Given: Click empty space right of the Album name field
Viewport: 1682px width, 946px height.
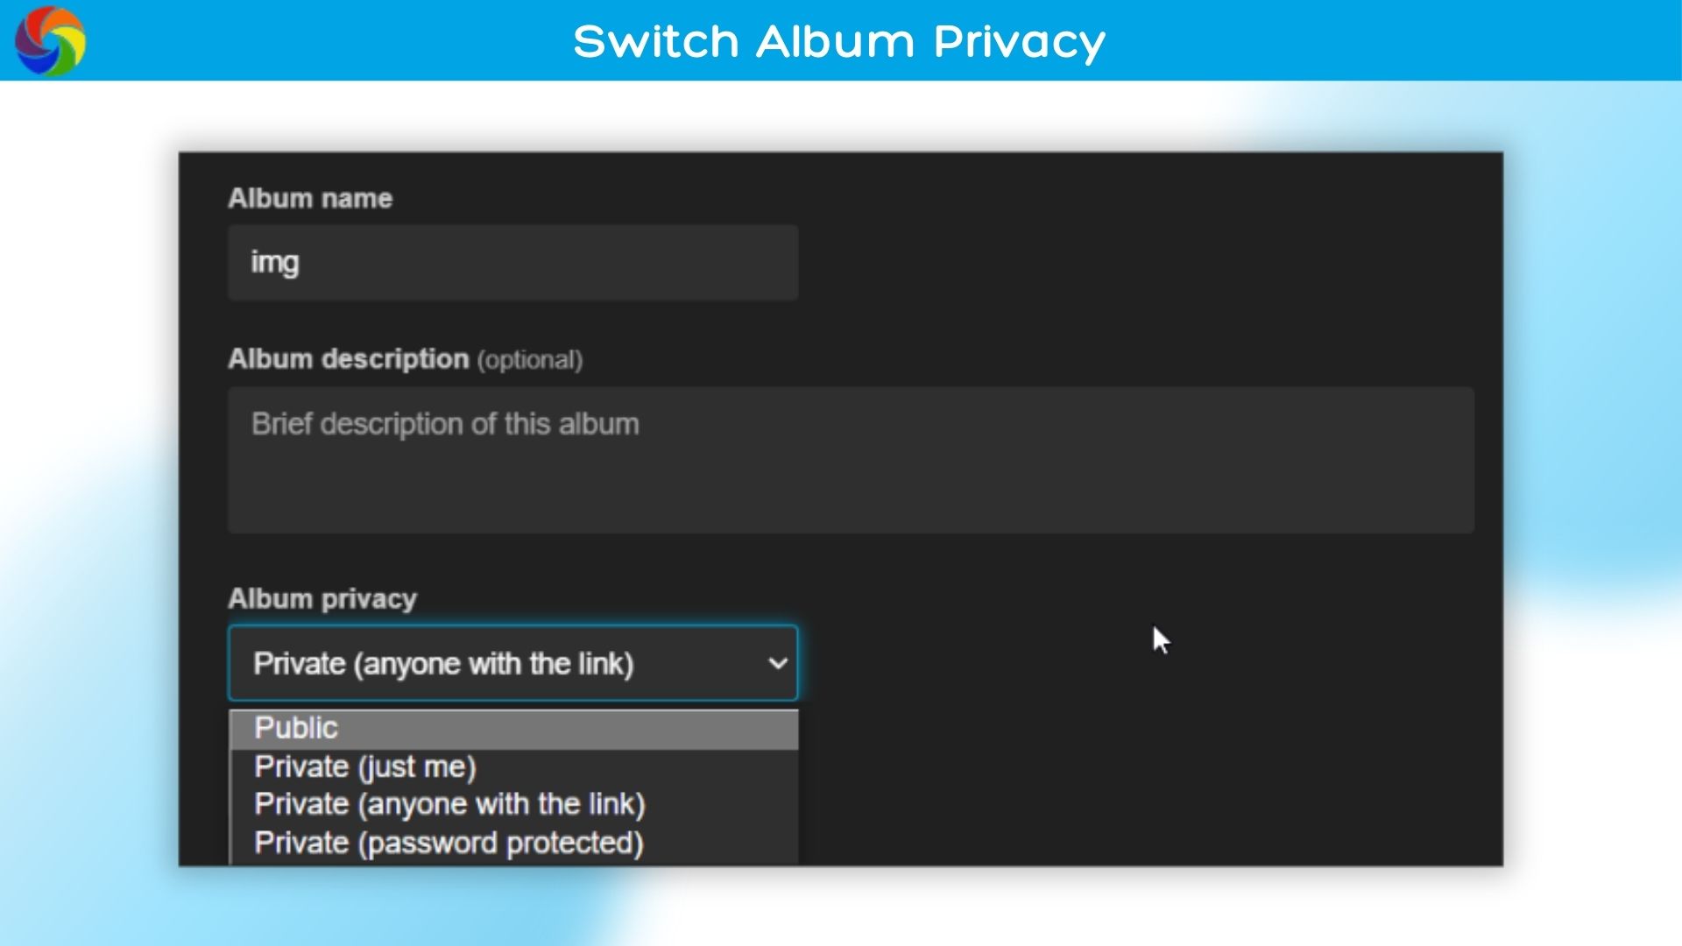Looking at the screenshot, I should [x=1139, y=263].
